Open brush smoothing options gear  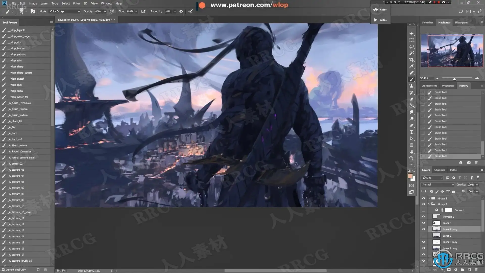click(x=181, y=11)
